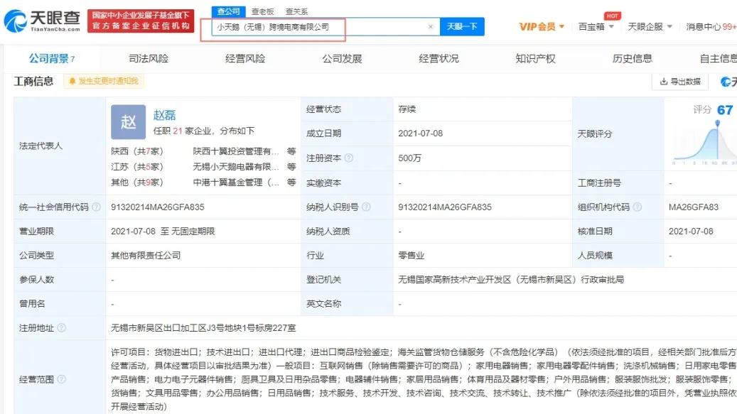Open the VIP会员 dropdown
Viewport: 737px width, 414px height.
[542, 27]
